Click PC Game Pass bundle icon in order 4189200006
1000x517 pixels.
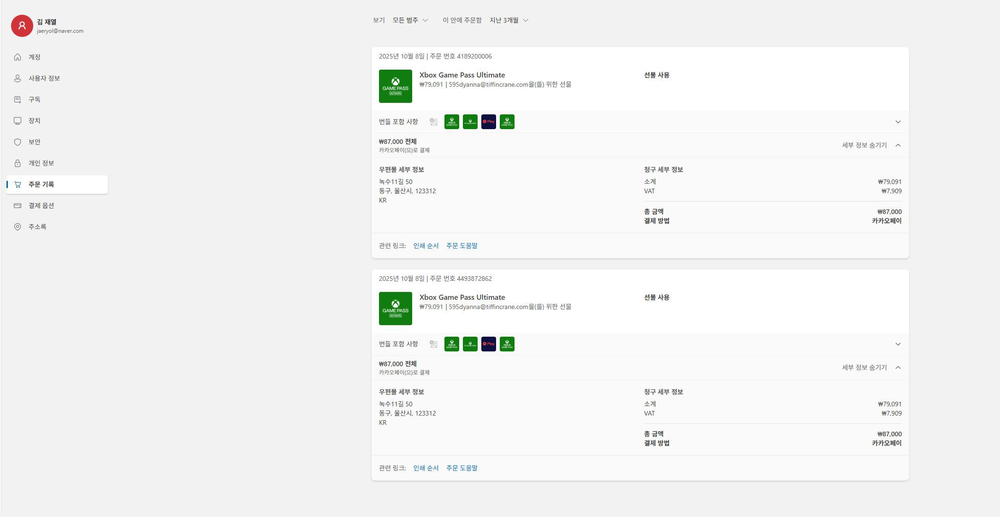tap(470, 122)
